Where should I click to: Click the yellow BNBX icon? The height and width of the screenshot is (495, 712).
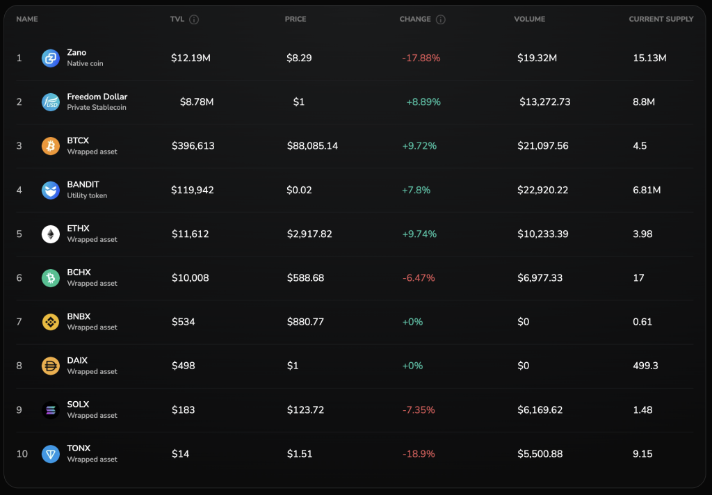pos(51,322)
